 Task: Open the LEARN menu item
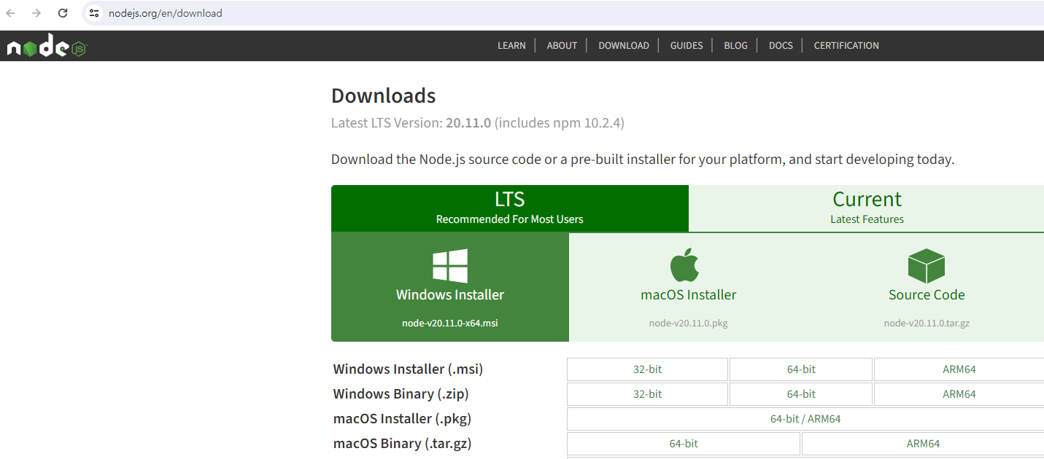click(511, 45)
